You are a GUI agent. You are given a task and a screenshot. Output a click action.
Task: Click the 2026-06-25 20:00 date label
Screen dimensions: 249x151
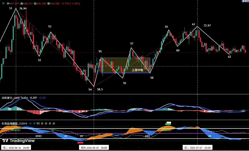(x=94, y=148)
